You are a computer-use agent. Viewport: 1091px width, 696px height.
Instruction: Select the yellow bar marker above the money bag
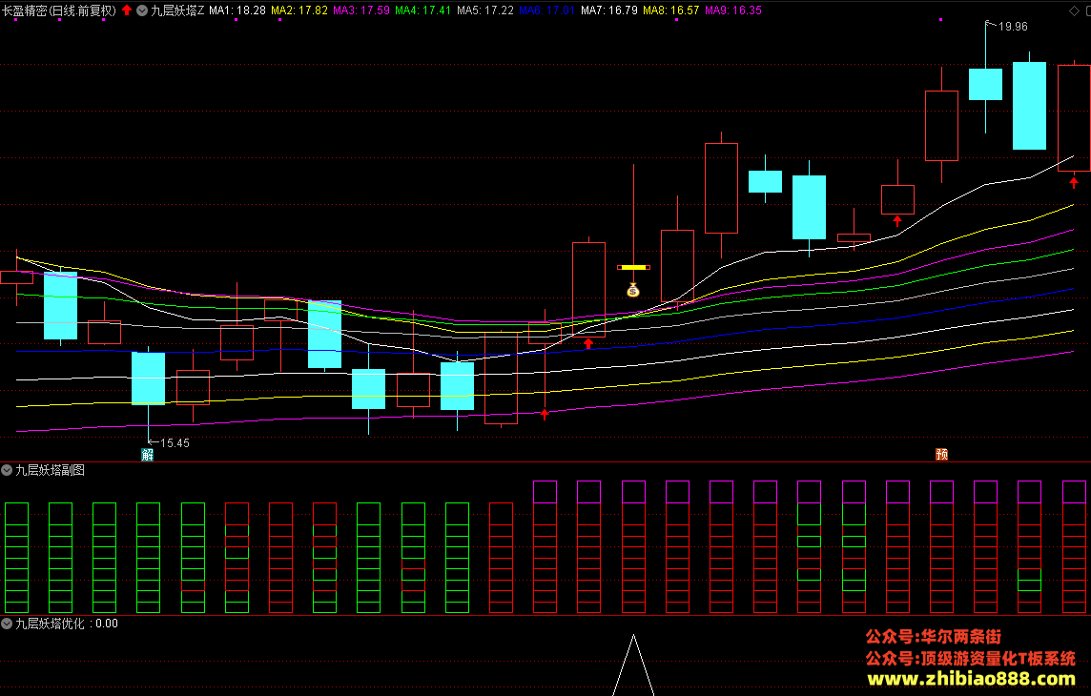pos(633,267)
